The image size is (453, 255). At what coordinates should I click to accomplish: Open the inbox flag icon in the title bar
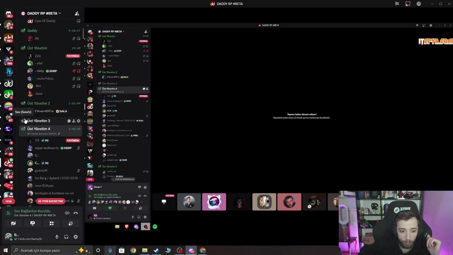tap(397, 4)
